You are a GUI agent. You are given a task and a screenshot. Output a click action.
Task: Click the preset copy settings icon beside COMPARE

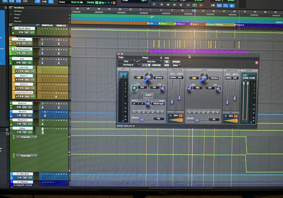(x=149, y=65)
